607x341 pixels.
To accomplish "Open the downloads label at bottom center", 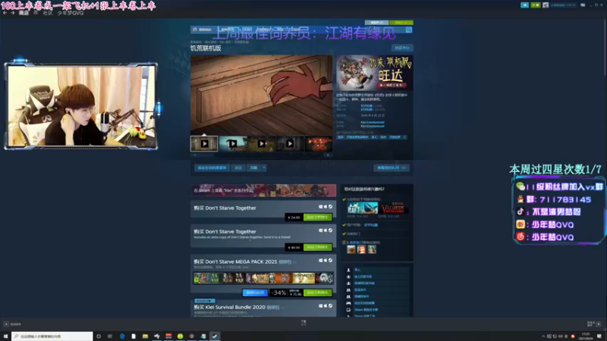I will pos(303,323).
